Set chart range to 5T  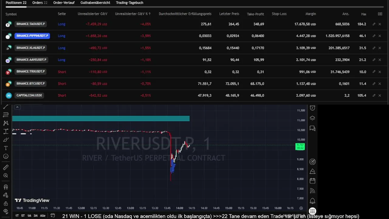click(x=23, y=216)
